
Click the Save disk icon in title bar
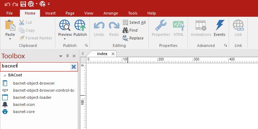point(23,4)
